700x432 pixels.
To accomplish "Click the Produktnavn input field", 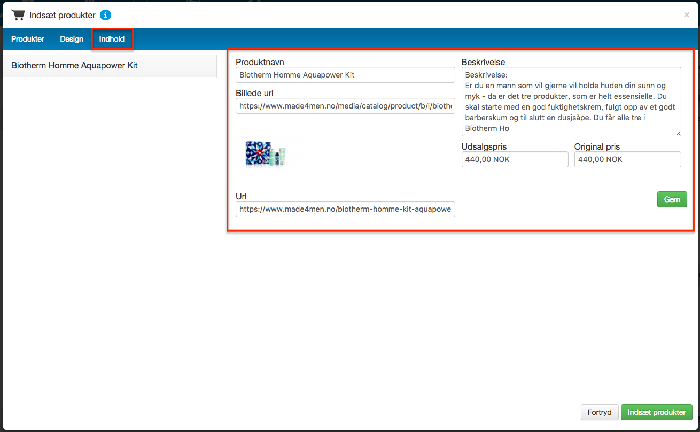I will click(x=345, y=75).
